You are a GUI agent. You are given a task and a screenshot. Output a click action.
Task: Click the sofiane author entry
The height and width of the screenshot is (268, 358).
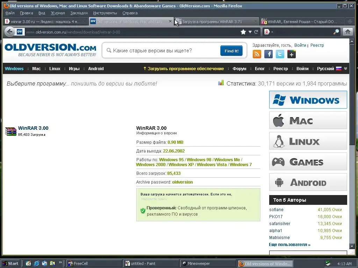276,210
